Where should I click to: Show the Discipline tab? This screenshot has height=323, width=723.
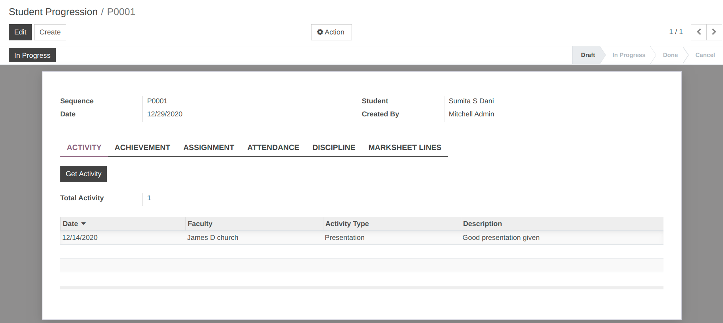point(334,148)
